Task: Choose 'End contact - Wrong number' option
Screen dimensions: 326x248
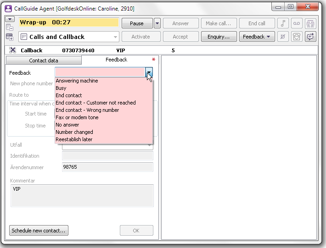Action: click(87, 110)
